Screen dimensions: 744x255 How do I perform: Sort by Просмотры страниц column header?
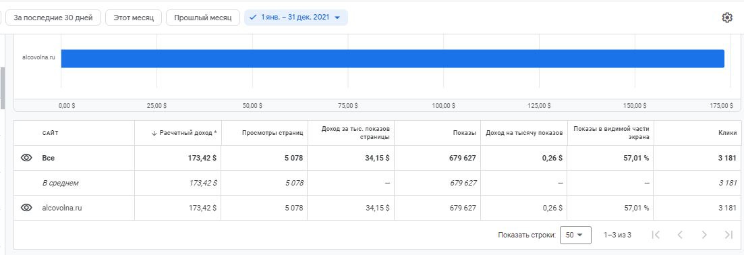coord(273,134)
